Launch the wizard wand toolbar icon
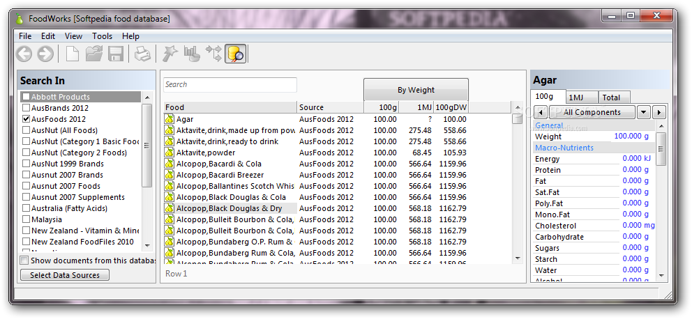Viewport: 692px width, 319px height. pos(170,54)
